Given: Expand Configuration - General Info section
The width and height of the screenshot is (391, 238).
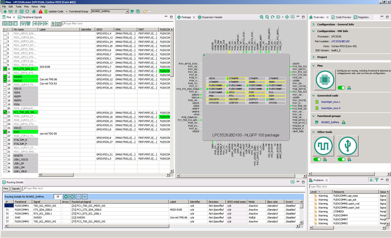Looking at the screenshot, I should (314, 24).
